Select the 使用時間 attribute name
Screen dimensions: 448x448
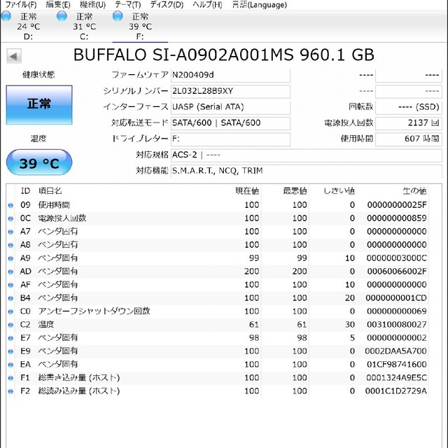(x=54, y=205)
